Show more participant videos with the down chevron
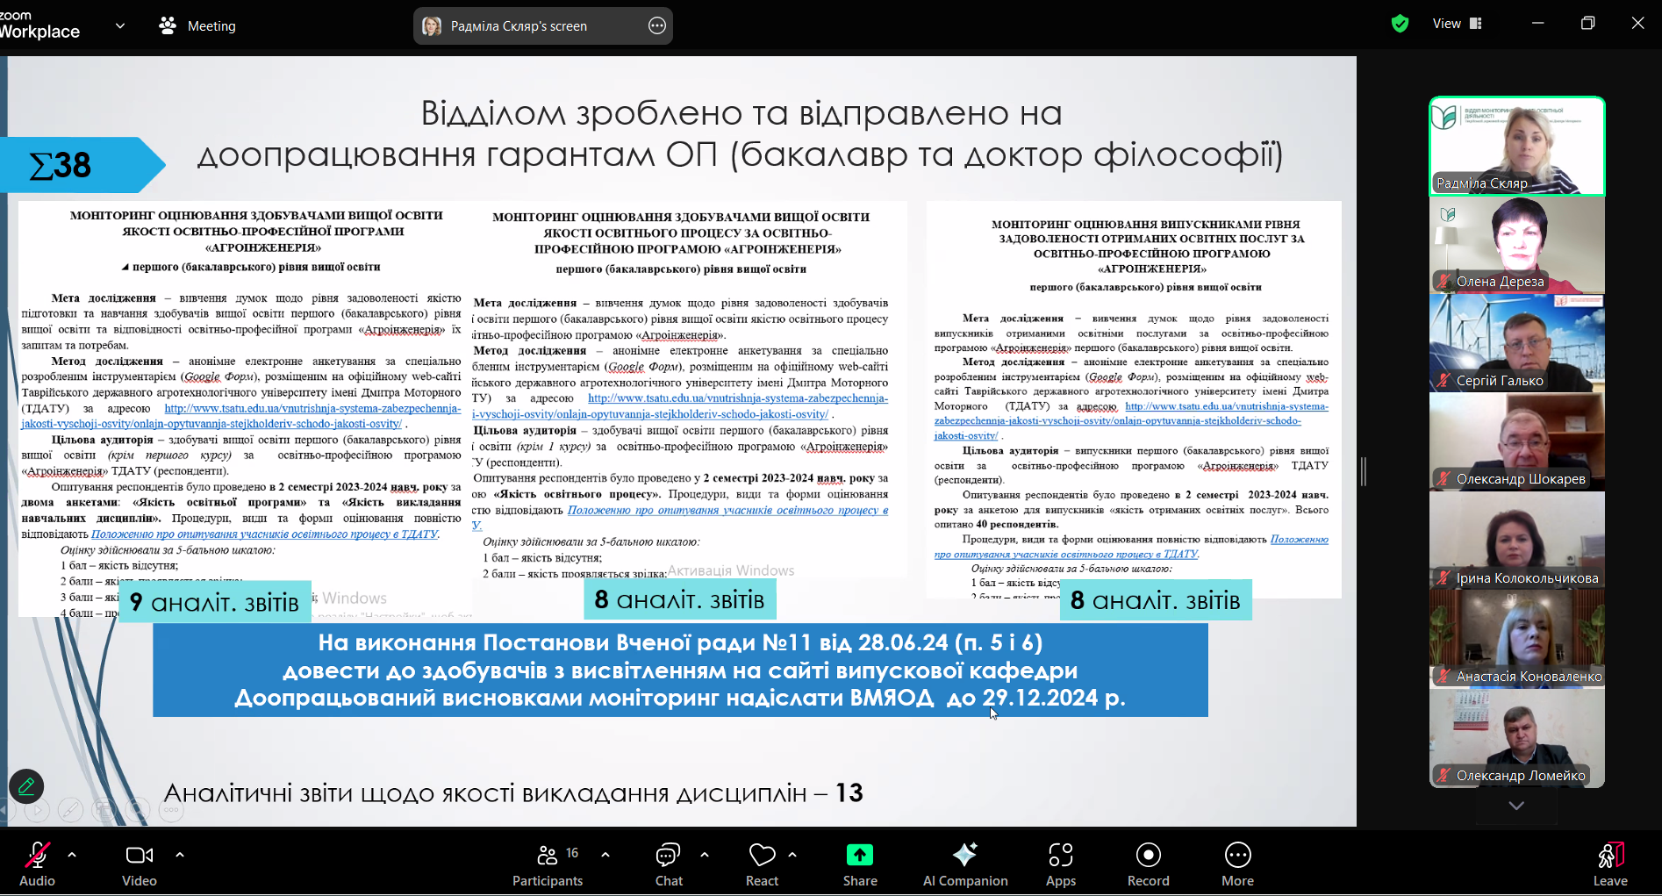The image size is (1662, 896). tap(1516, 805)
